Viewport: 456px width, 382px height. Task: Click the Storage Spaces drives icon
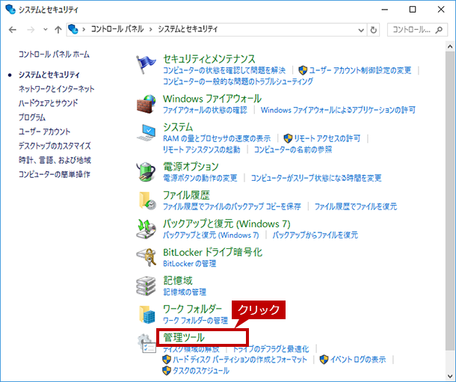click(146, 286)
